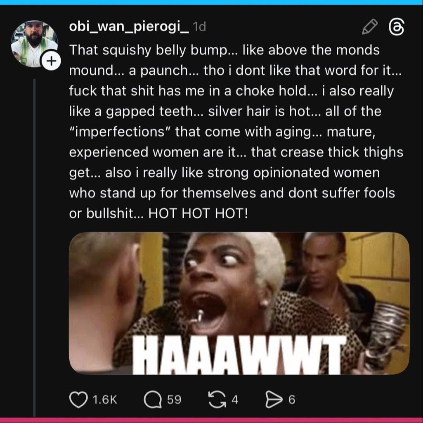View the 4 reposts count
The image size is (423, 423).
pyautogui.click(x=235, y=399)
